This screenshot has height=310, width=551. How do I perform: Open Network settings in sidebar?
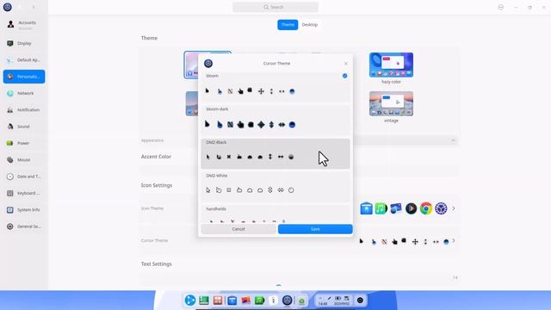pos(24,93)
